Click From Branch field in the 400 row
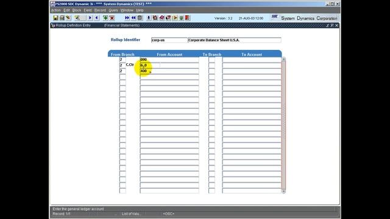Screen dimensions: 390x219 [122, 71]
